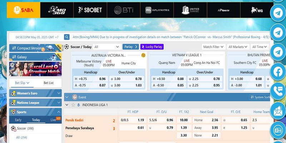Click the Lucky Parlay button
The image size is (286, 143).
coord(152,47)
